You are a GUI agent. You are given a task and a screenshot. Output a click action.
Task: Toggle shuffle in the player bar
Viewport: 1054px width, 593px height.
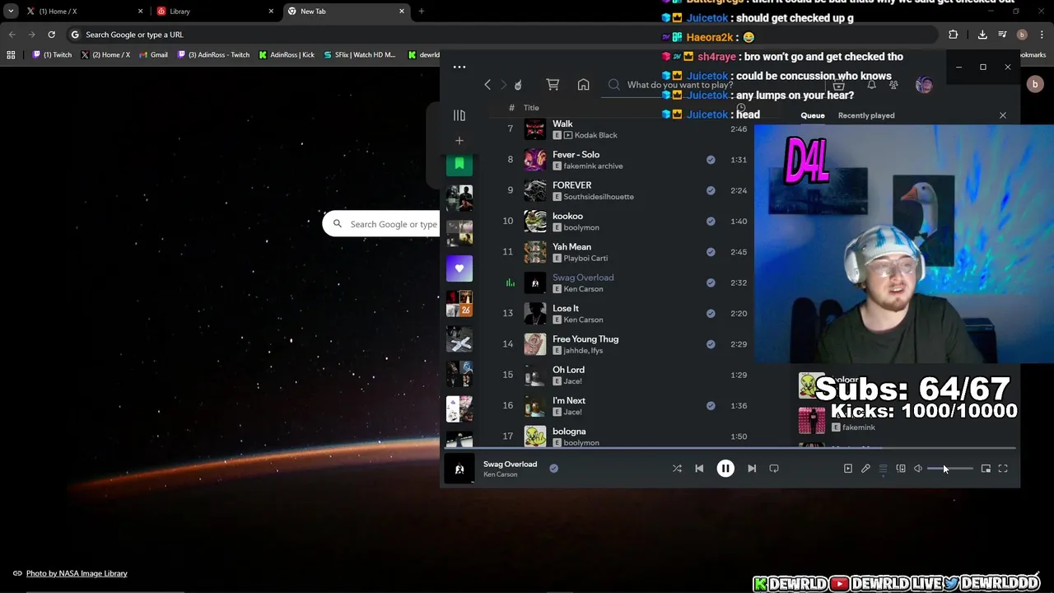677,469
